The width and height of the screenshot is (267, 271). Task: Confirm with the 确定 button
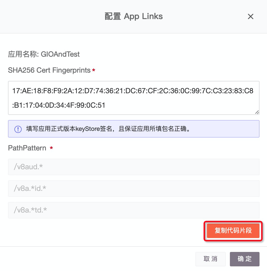[x=245, y=259]
